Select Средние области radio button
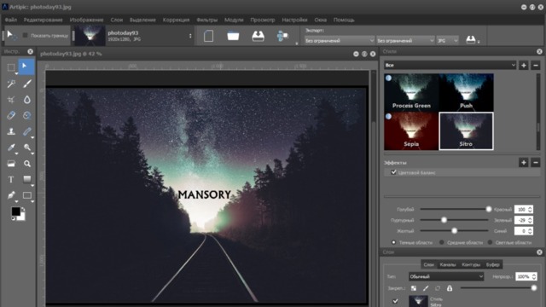The width and height of the screenshot is (546, 307). click(x=442, y=242)
